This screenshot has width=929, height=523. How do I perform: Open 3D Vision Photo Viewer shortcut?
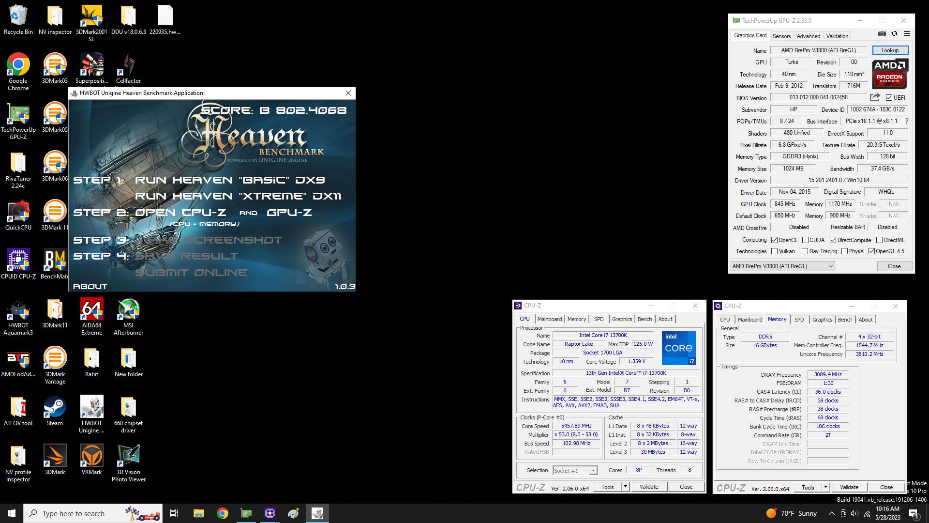tap(128, 463)
